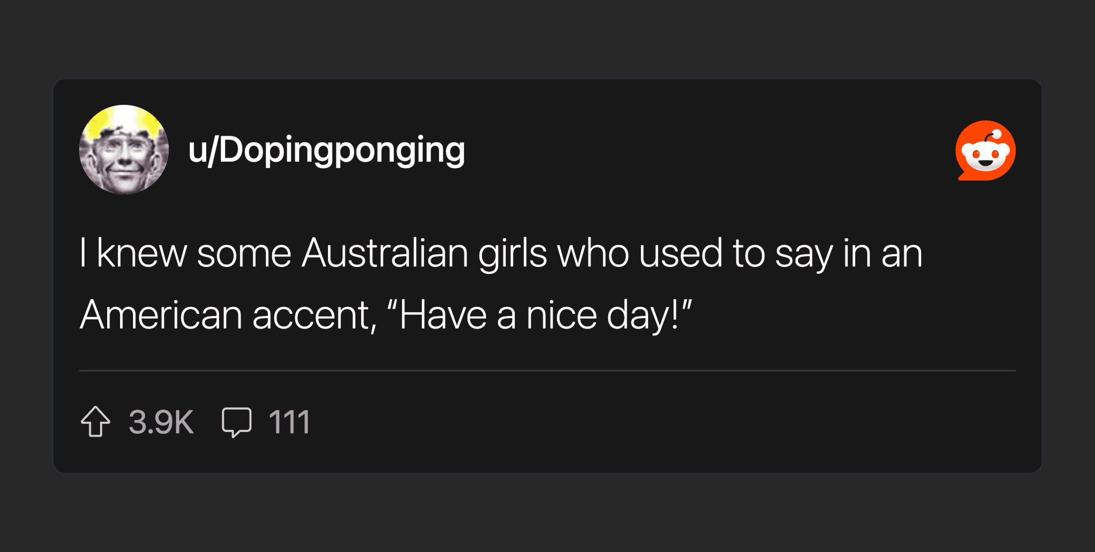The image size is (1095, 552).
Task: Click the 3.9K upvote count
Action: pos(161,422)
